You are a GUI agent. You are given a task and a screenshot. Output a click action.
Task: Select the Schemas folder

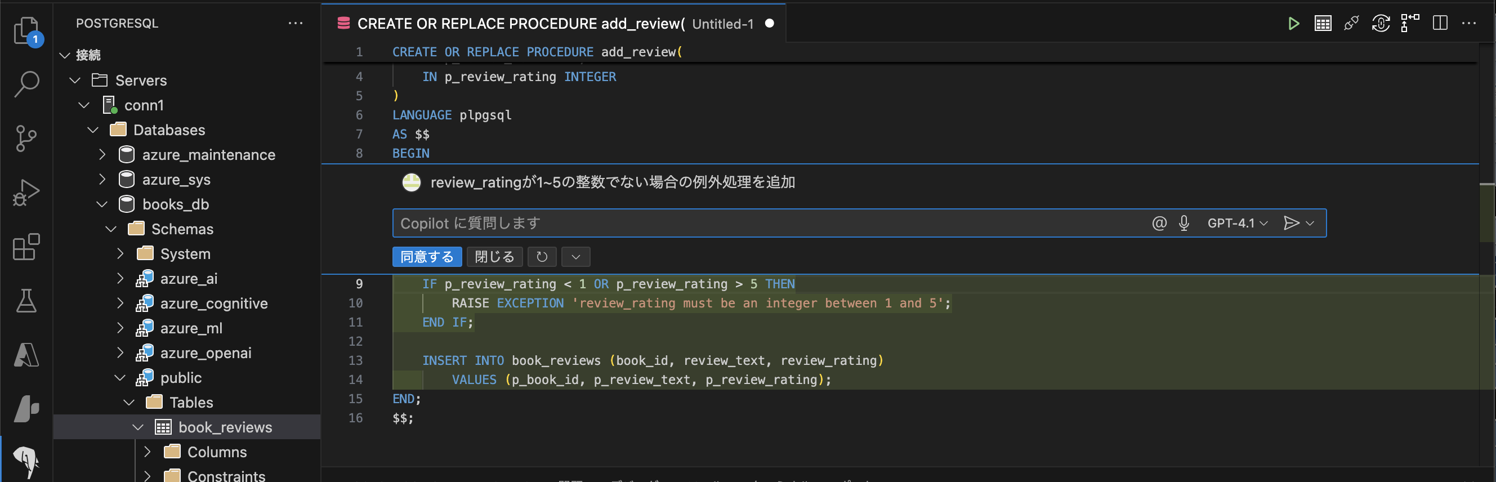[182, 229]
